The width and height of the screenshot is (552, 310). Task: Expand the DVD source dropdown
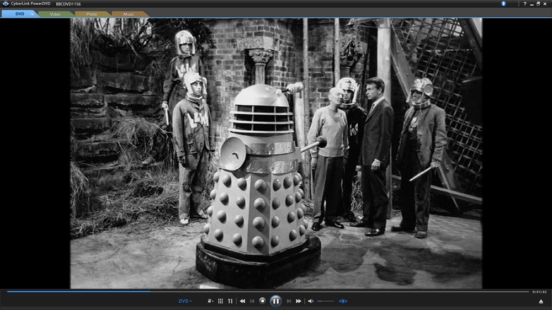coord(185,301)
